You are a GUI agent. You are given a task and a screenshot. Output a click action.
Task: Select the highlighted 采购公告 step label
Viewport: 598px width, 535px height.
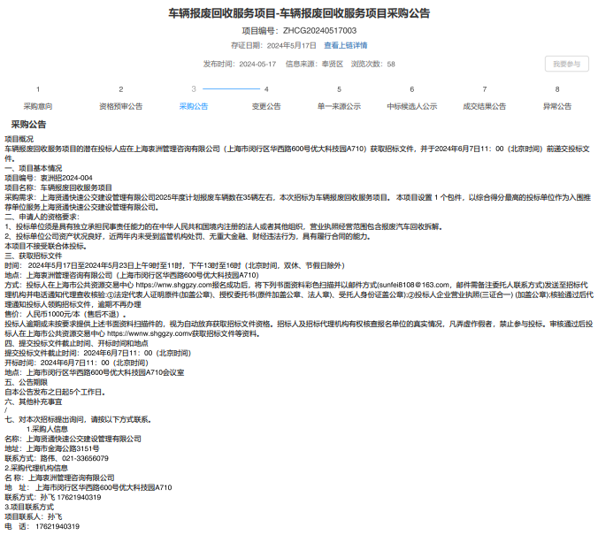coord(194,106)
